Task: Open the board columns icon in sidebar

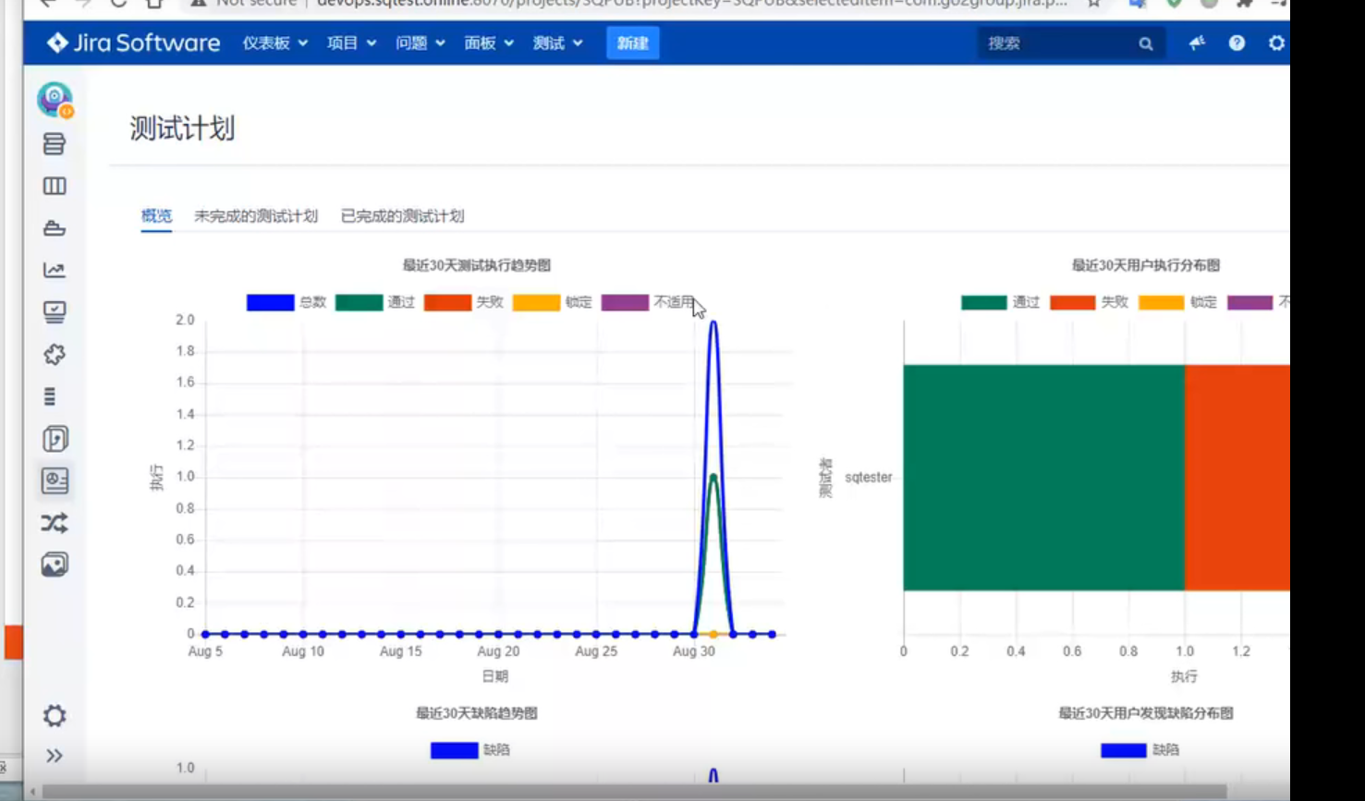Action: (55, 186)
